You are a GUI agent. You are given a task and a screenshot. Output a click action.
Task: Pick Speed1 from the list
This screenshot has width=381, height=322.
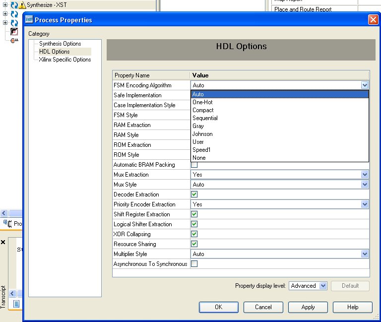click(x=280, y=150)
